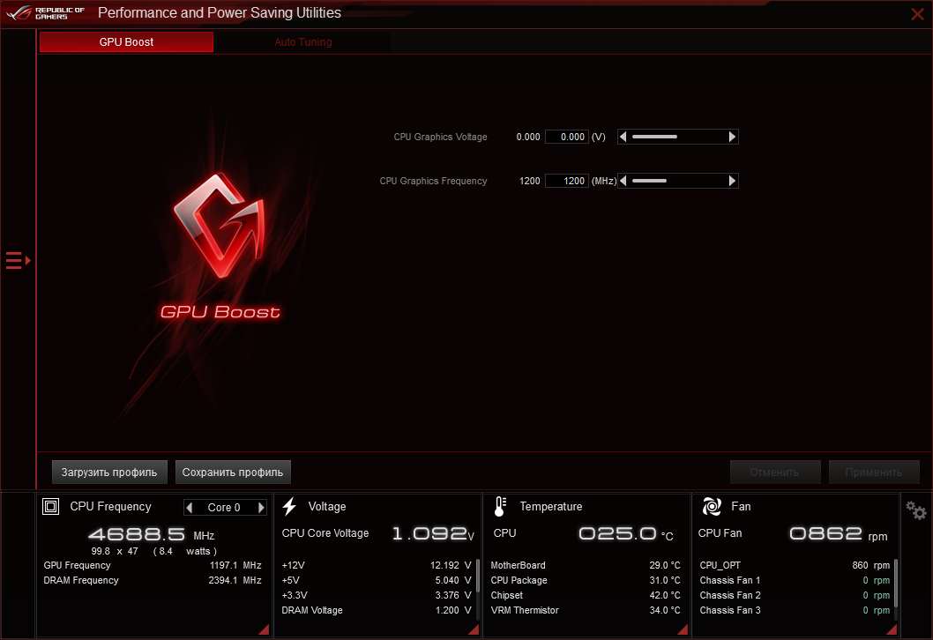Edit the CPU Graphics Frequency input field
Image resolution: width=933 pixels, height=640 pixels.
click(x=567, y=181)
